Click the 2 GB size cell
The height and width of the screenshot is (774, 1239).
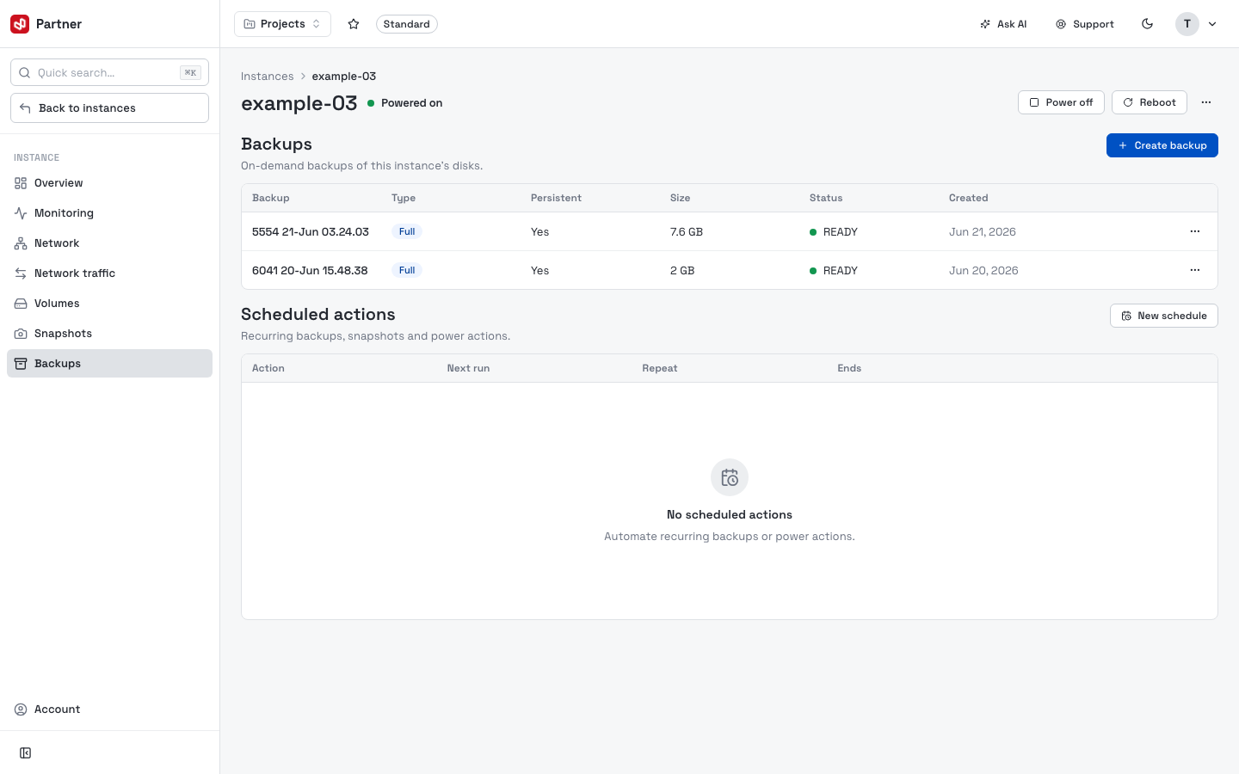tap(682, 270)
